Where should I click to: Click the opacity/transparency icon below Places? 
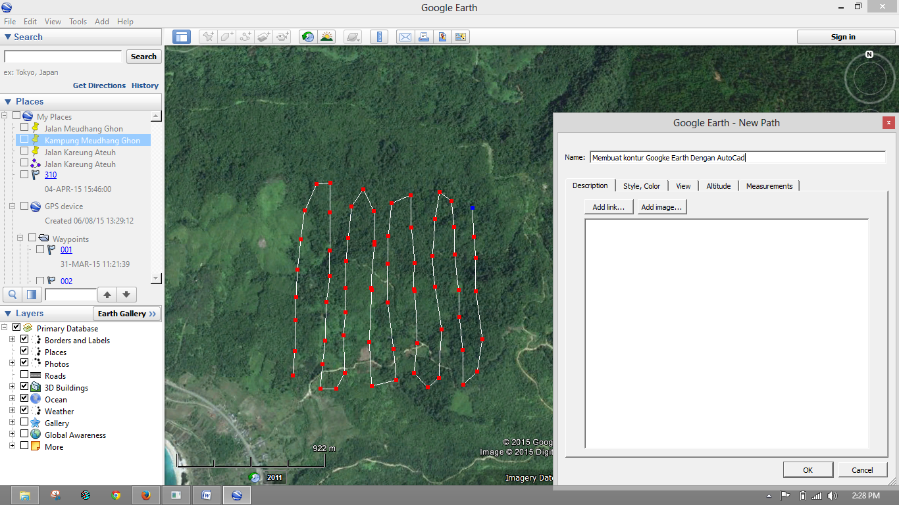pos(32,294)
